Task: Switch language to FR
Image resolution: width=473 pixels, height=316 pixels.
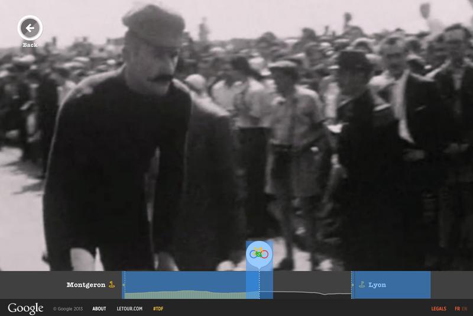Action: coord(457,309)
